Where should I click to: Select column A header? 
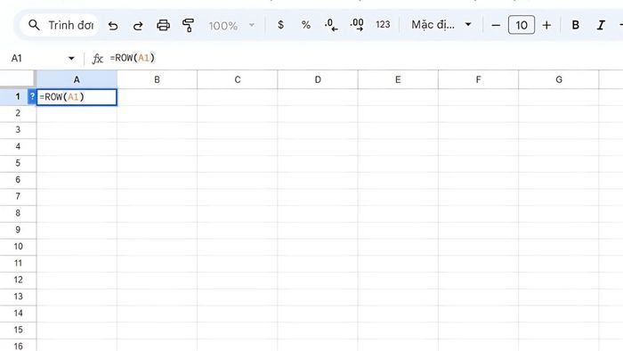tap(77, 80)
